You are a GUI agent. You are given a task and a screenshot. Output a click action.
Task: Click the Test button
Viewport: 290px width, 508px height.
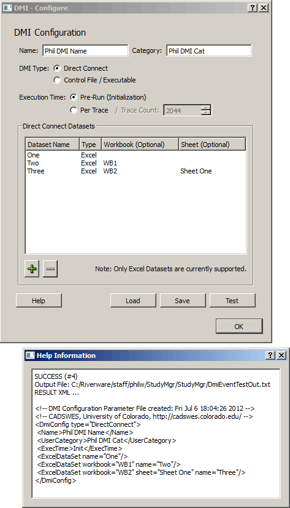click(232, 301)
